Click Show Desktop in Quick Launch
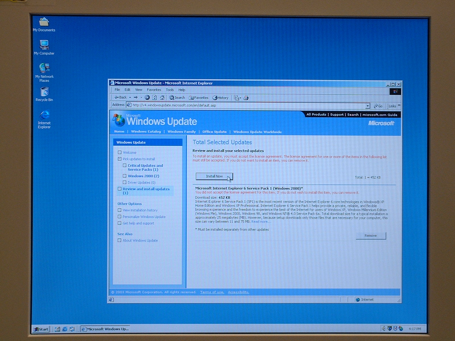The image size is (455, 341). click(57, 329)
